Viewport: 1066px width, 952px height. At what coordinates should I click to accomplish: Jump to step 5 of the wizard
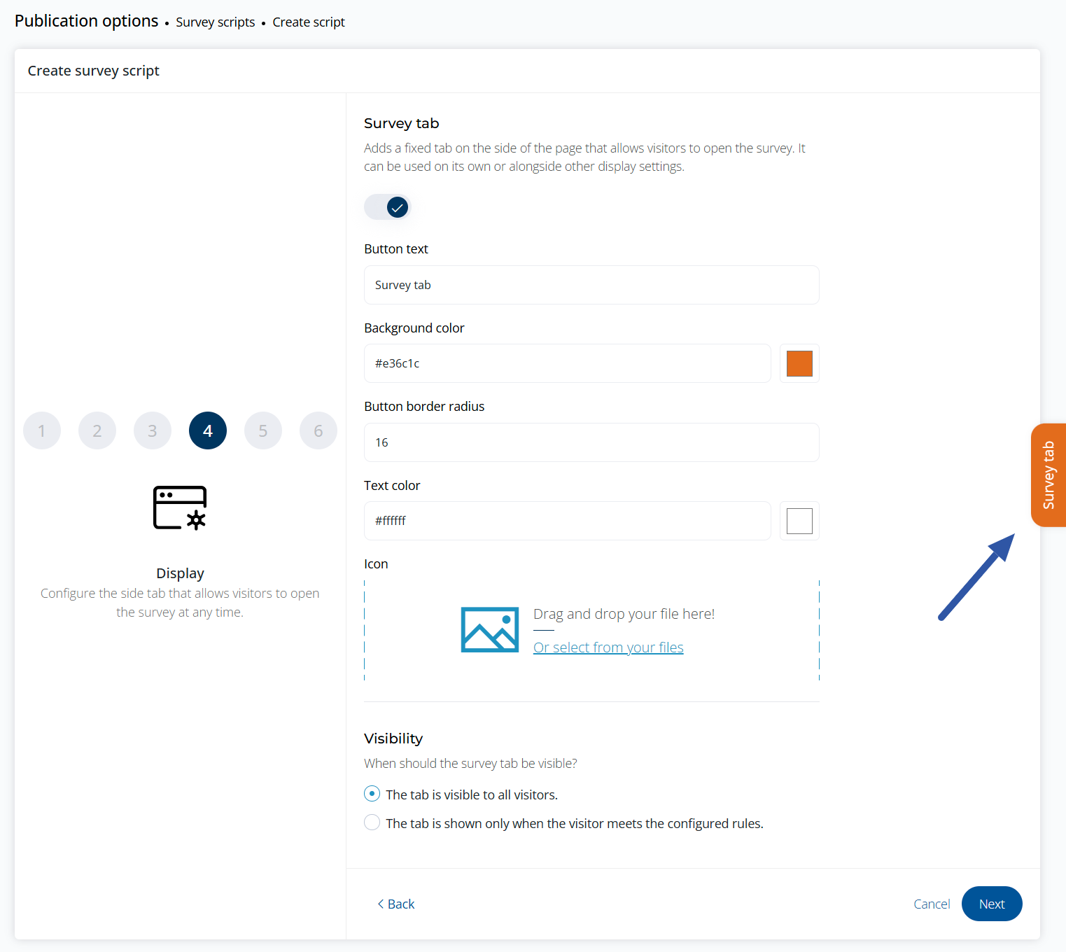[263, 430]
